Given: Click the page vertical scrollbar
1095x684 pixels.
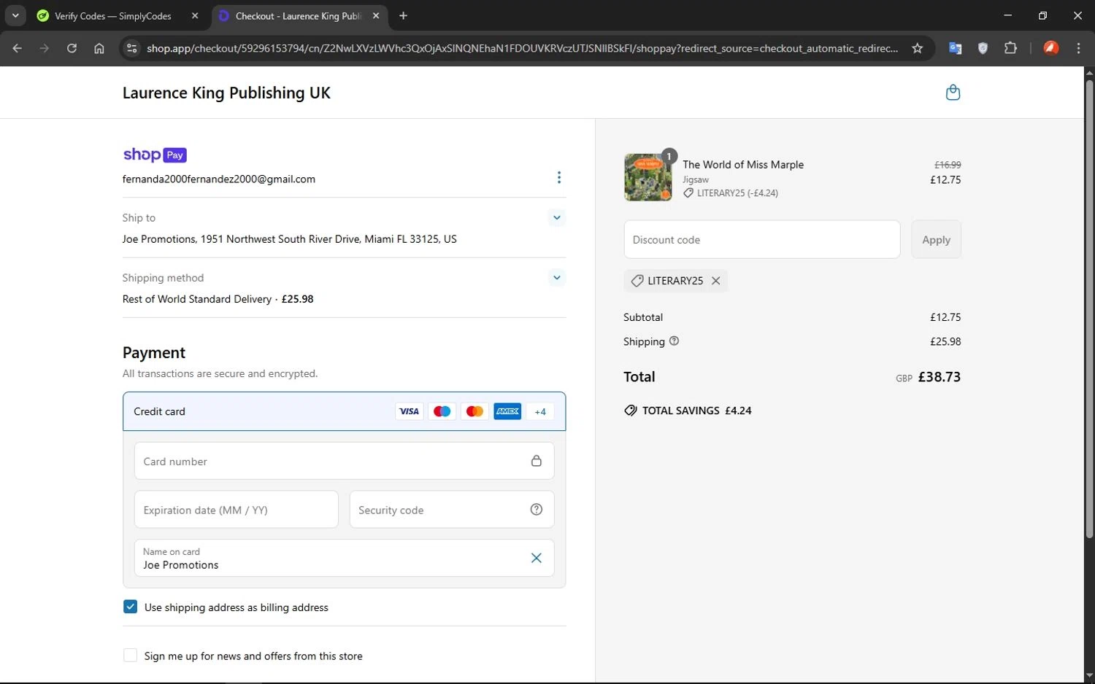Looking at the screenshot, I should 1089,309.
